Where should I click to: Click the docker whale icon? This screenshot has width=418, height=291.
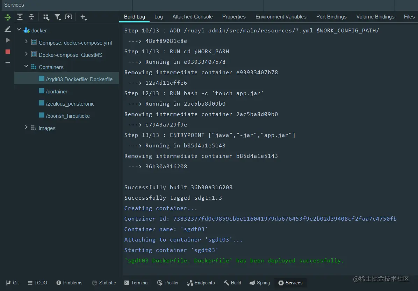[x=27, y=30]
